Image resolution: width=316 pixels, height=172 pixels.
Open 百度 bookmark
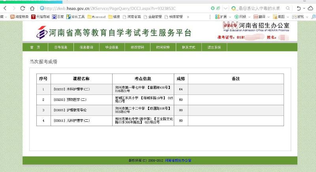click(x=58, y=17)
